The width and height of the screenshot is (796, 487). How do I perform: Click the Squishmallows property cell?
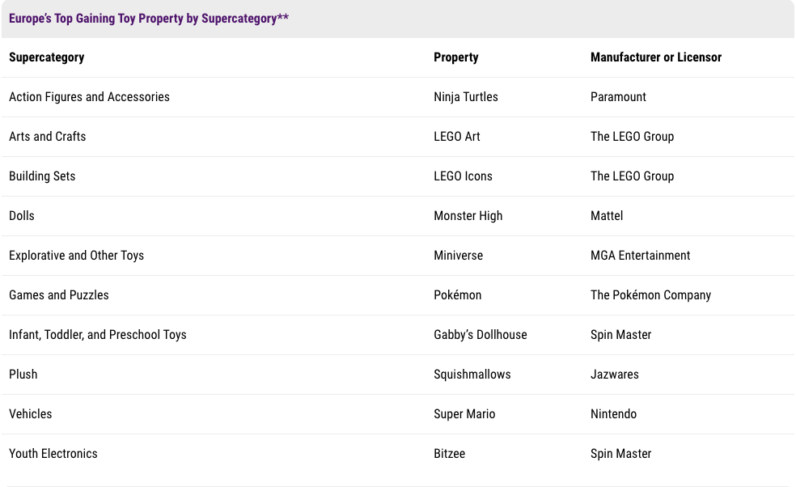[x=472, y=375]
